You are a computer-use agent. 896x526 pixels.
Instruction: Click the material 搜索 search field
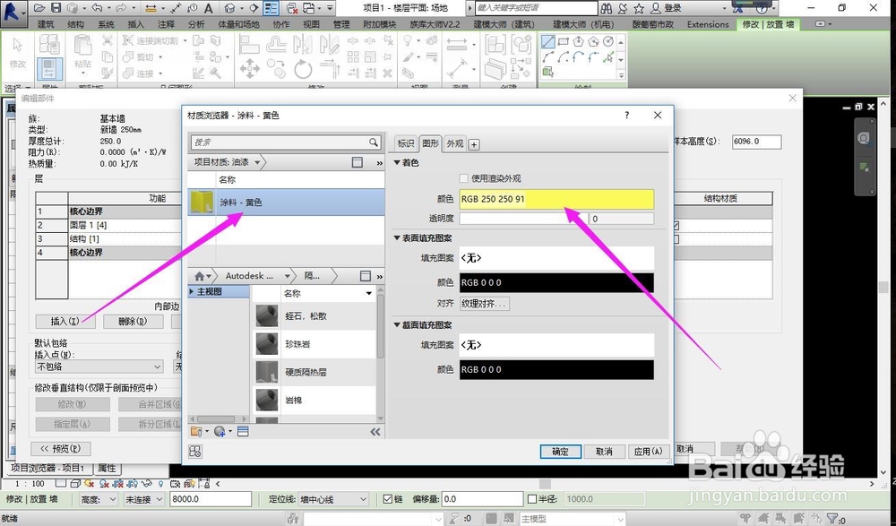click(280, 142)
